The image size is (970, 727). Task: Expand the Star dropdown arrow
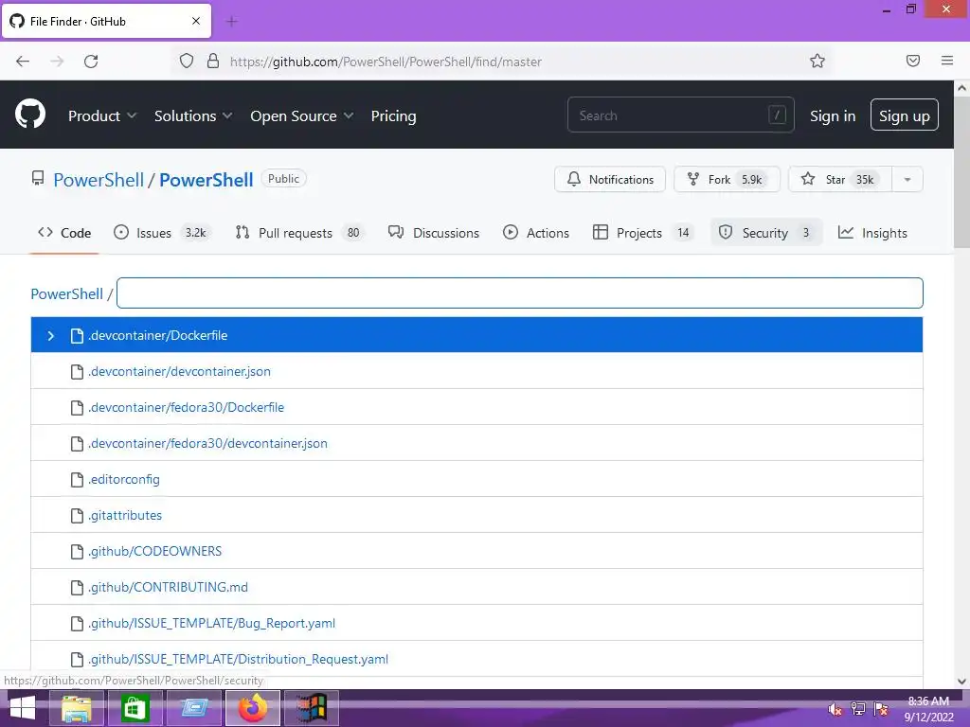tap(907, 179)
